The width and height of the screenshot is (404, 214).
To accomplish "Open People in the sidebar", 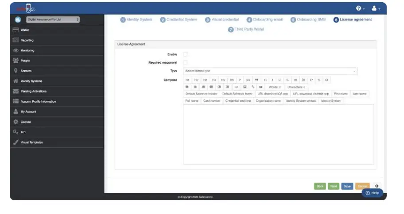I will tap(57, 61).
